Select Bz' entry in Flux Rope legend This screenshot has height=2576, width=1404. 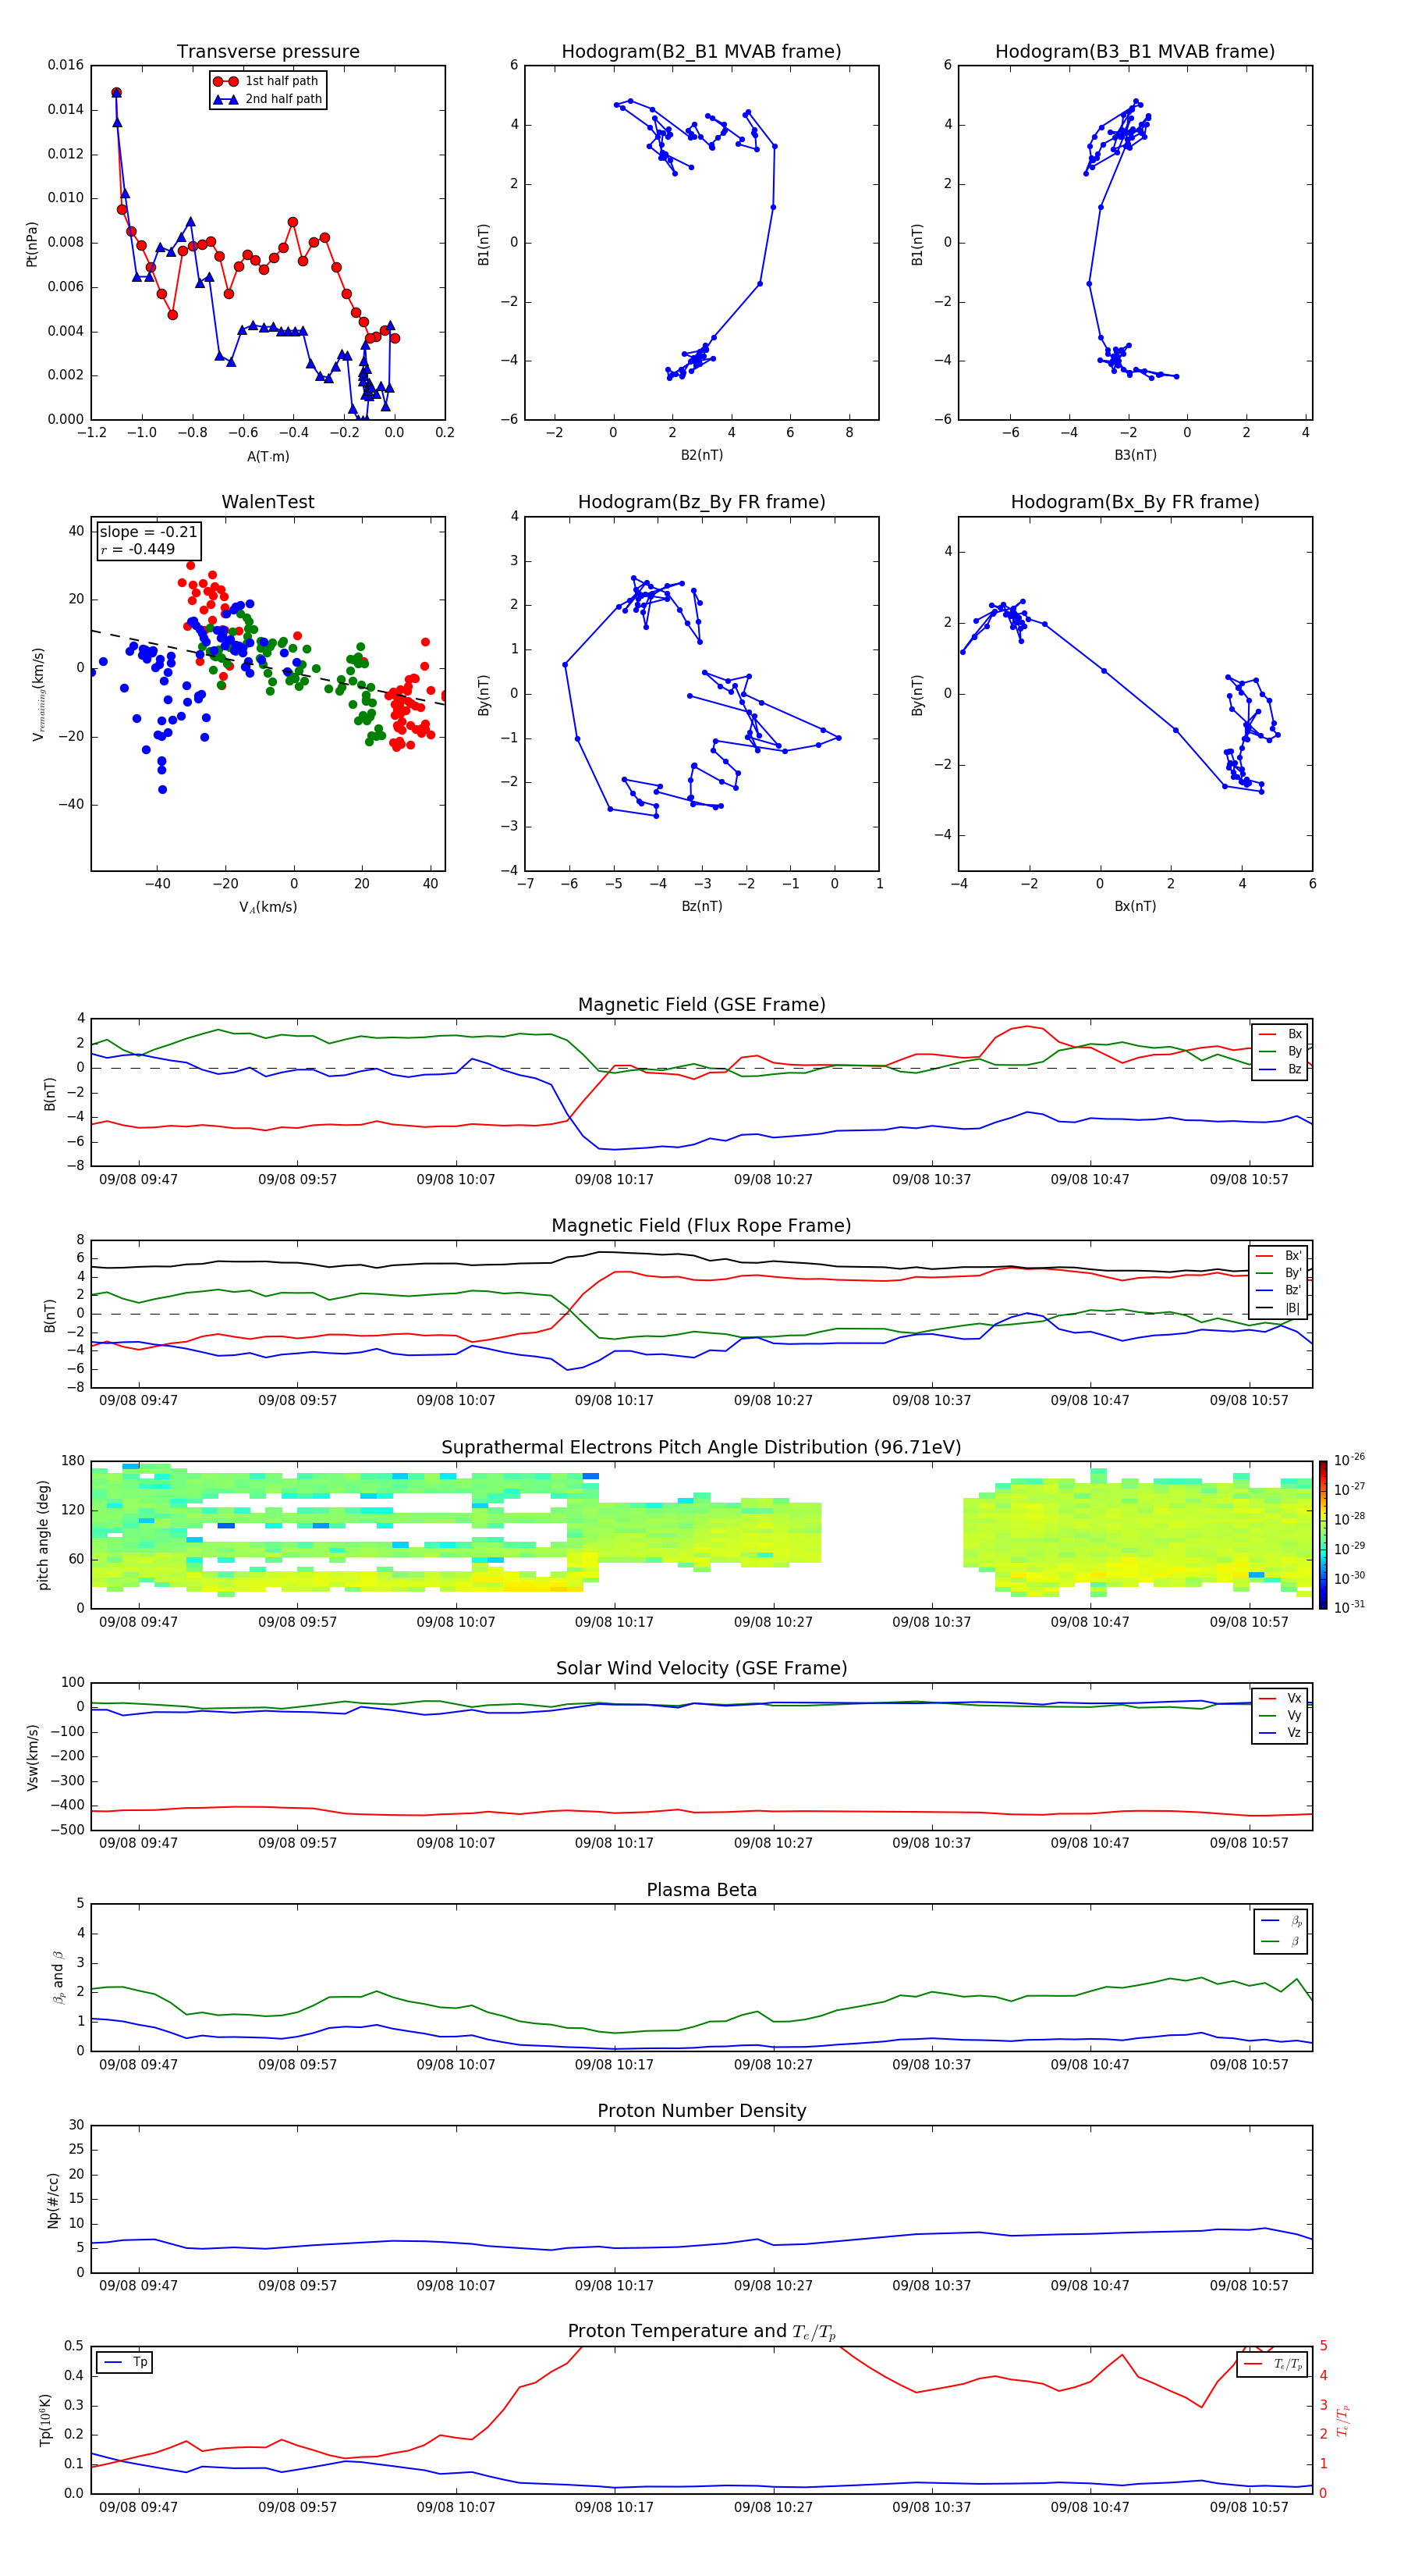tap(1279, 1290)
